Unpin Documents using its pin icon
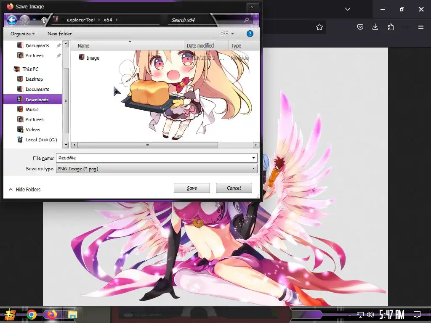Screen dimensions: 431x323 tap(59, 45)
